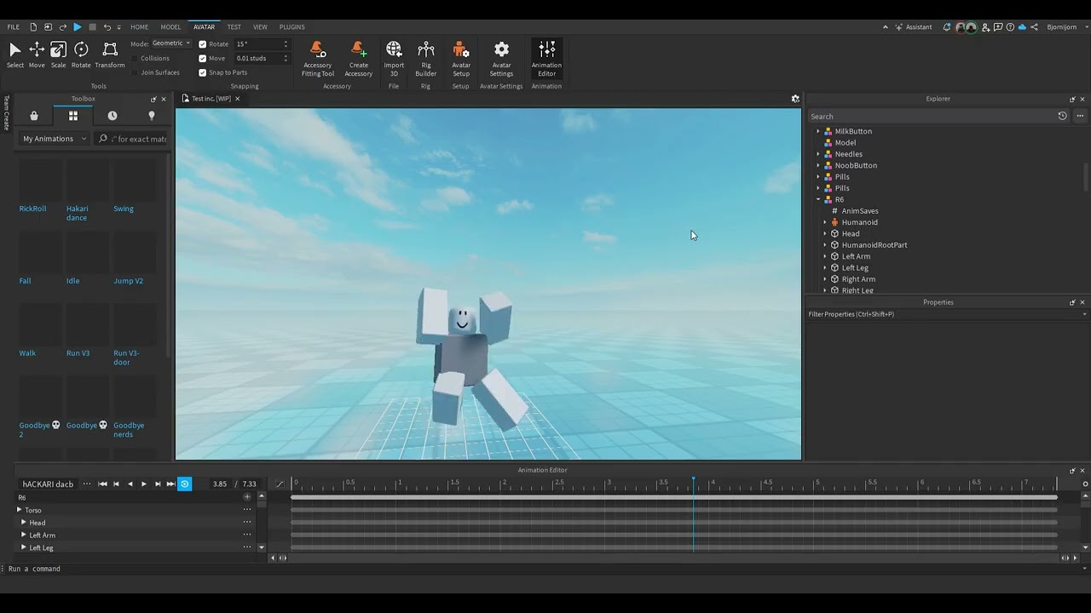Open the Toolbox Marketplace tab icon

point(34,116)
